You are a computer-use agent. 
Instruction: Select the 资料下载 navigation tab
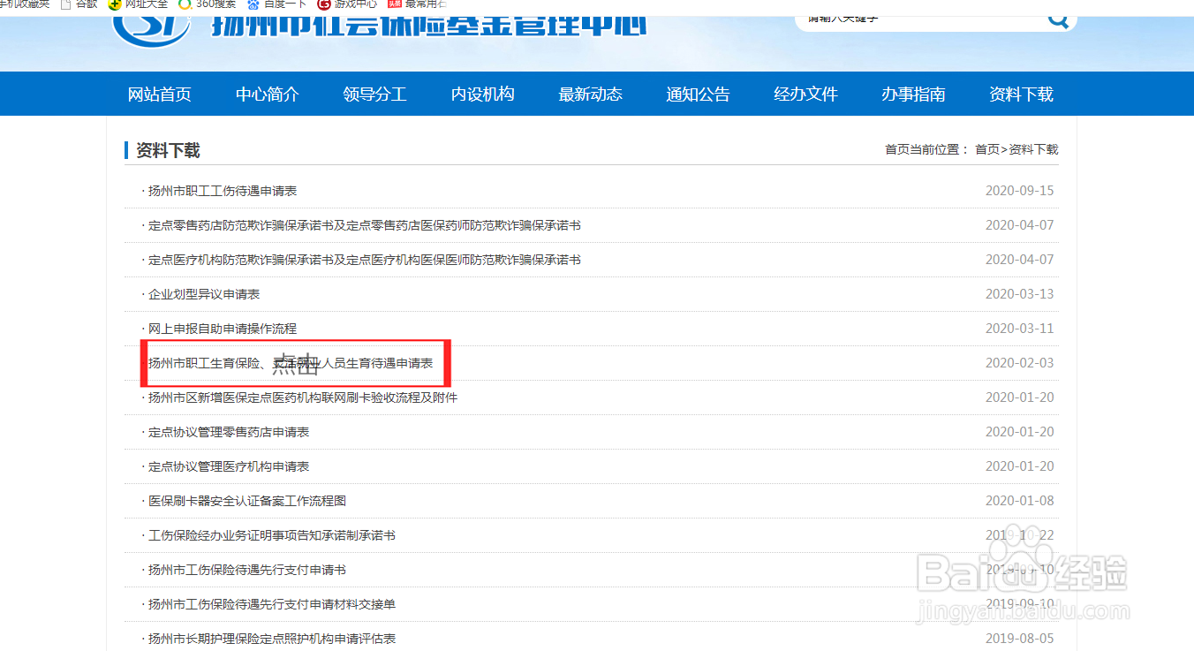pyautogui.click(x=1022, y=94)
